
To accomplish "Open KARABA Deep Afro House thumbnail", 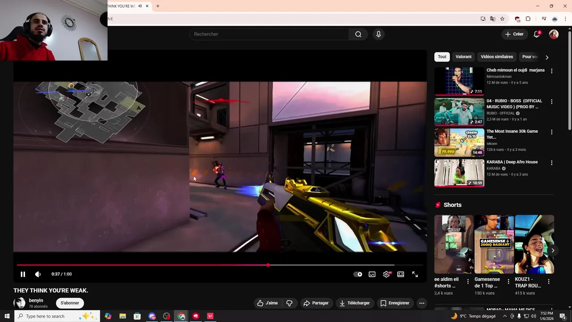I will (459, 173).
